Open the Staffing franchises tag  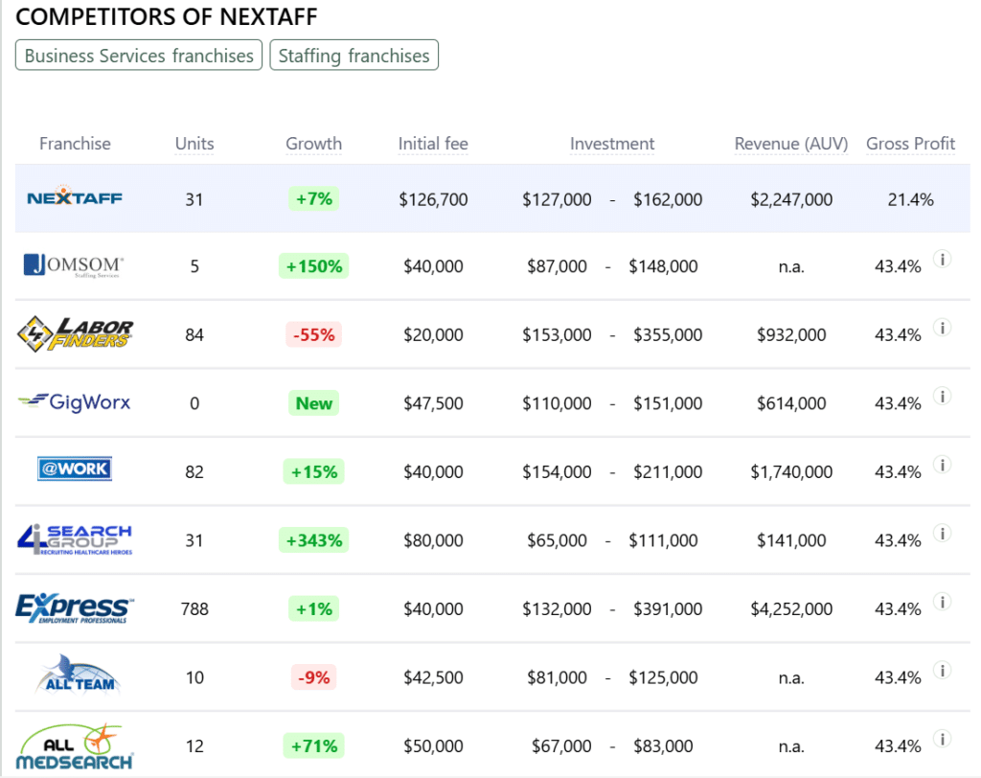tap(354, 56)
